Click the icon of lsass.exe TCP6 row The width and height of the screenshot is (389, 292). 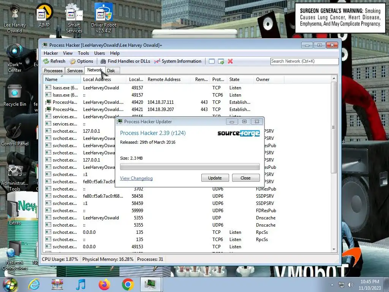[48, 95]
